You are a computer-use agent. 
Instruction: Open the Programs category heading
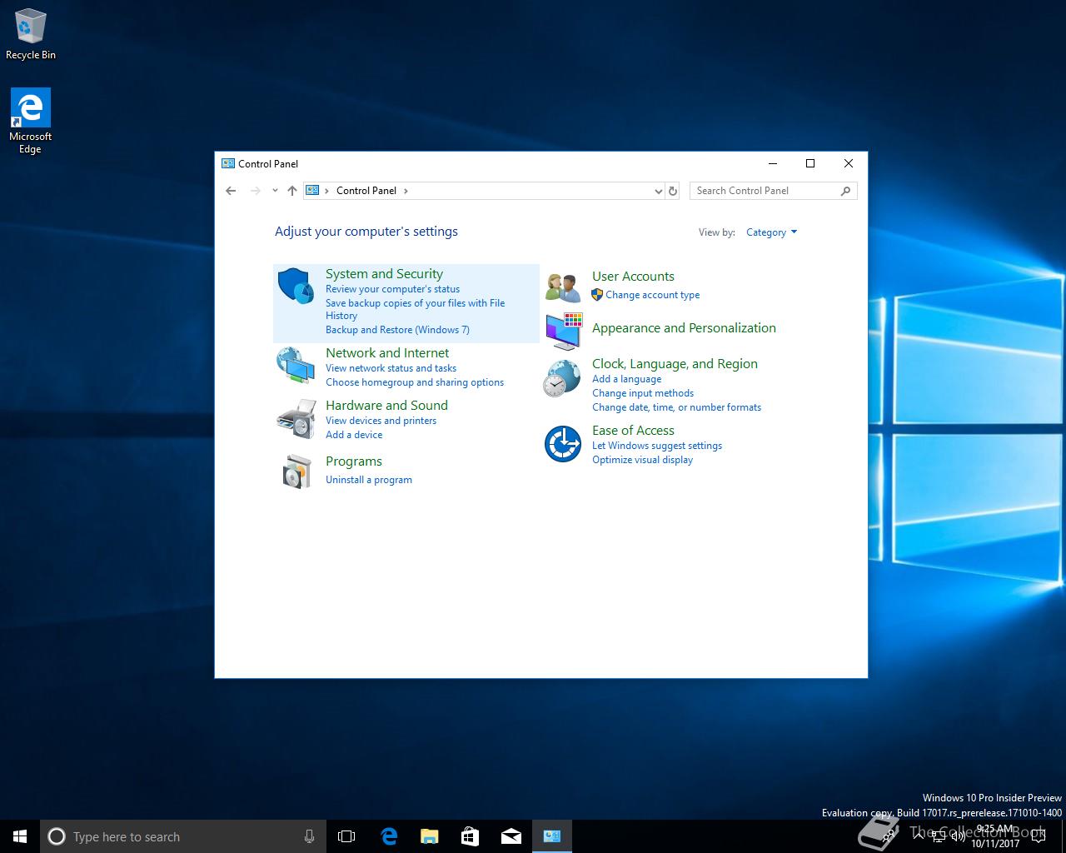click(354, 461)
